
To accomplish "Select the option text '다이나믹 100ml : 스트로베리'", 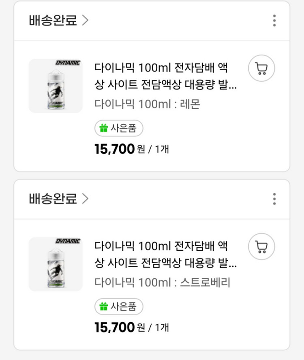I will coord(162,282).
